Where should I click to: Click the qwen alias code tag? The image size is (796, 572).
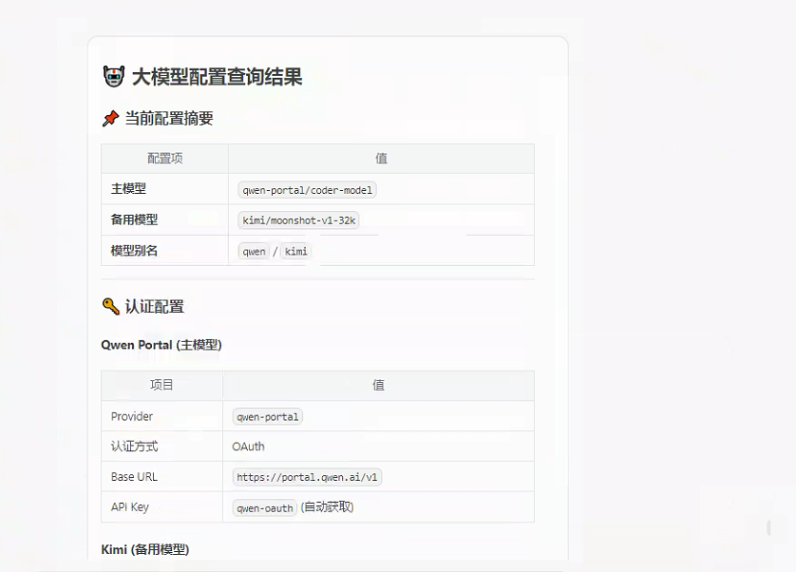coord(254,252)
